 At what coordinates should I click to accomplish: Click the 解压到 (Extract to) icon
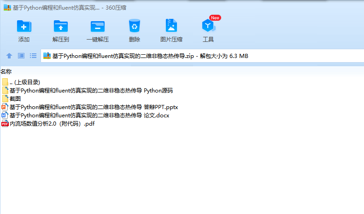[x=60, y=26]
